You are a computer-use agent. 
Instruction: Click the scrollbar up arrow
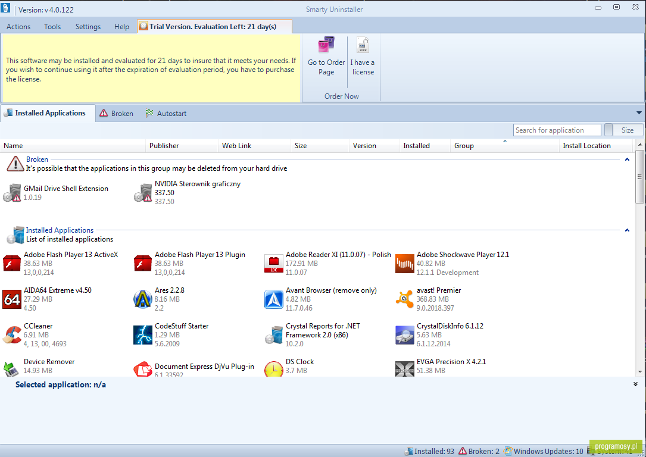pos(639,145)
